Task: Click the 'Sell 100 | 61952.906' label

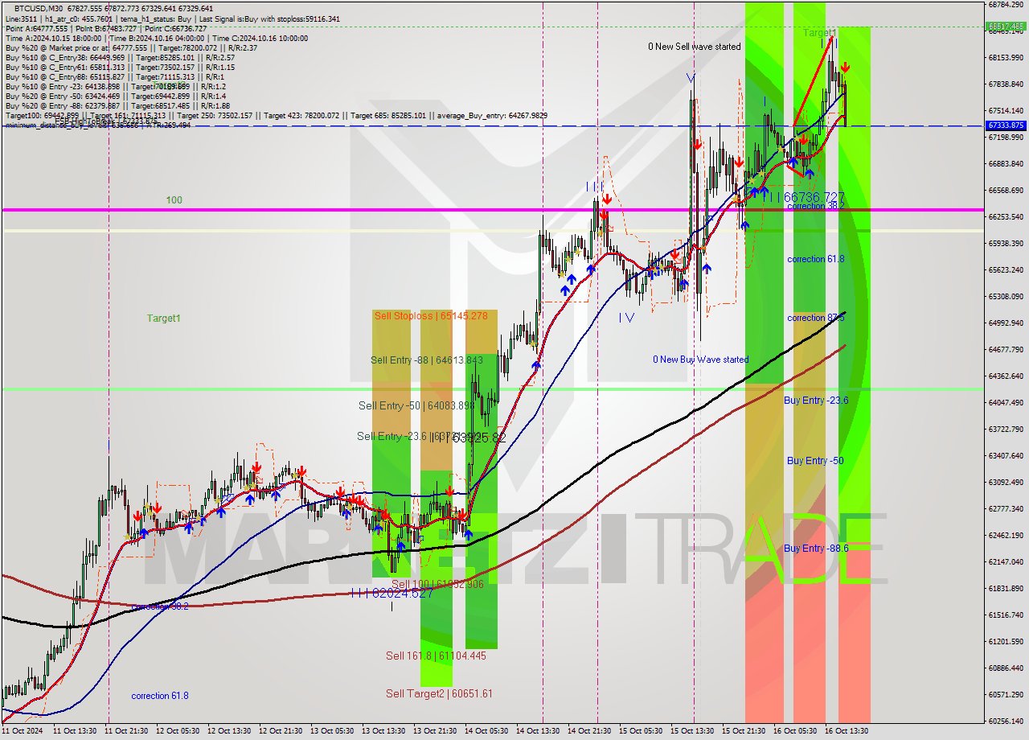Action: pyautogui.click(x=437, y=584)
